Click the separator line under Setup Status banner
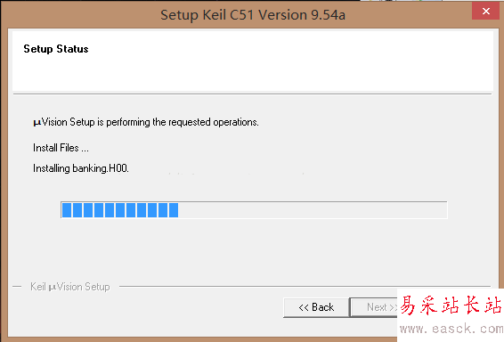 (x=252, y=94)
